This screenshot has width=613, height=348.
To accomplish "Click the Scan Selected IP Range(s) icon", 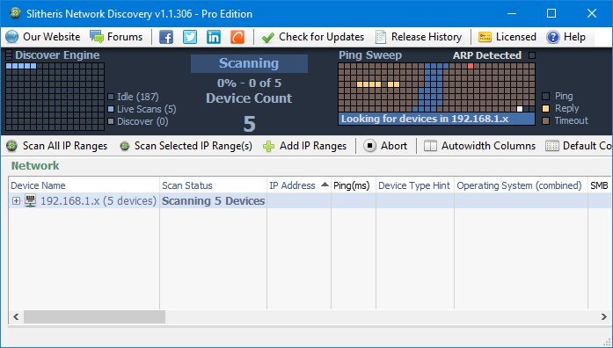I will (125, 147).
